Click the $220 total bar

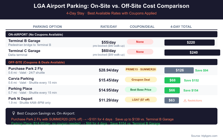pyautogui.click(x=190, y=43)
